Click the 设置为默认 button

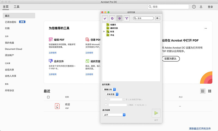171,59
